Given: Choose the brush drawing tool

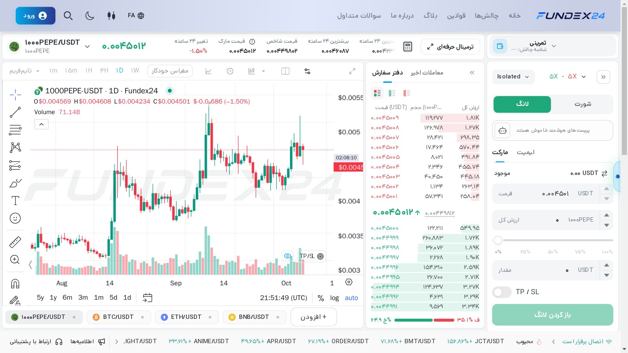Looking at the screenshot, I should (15, 183).
